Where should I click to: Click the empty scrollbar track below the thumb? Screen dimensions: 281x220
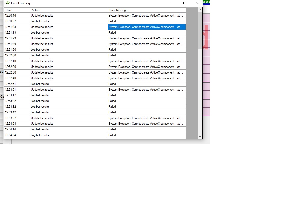click(200, 91)
